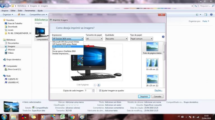
Task: Go to next preview page arrow
Action: (99, 85)
